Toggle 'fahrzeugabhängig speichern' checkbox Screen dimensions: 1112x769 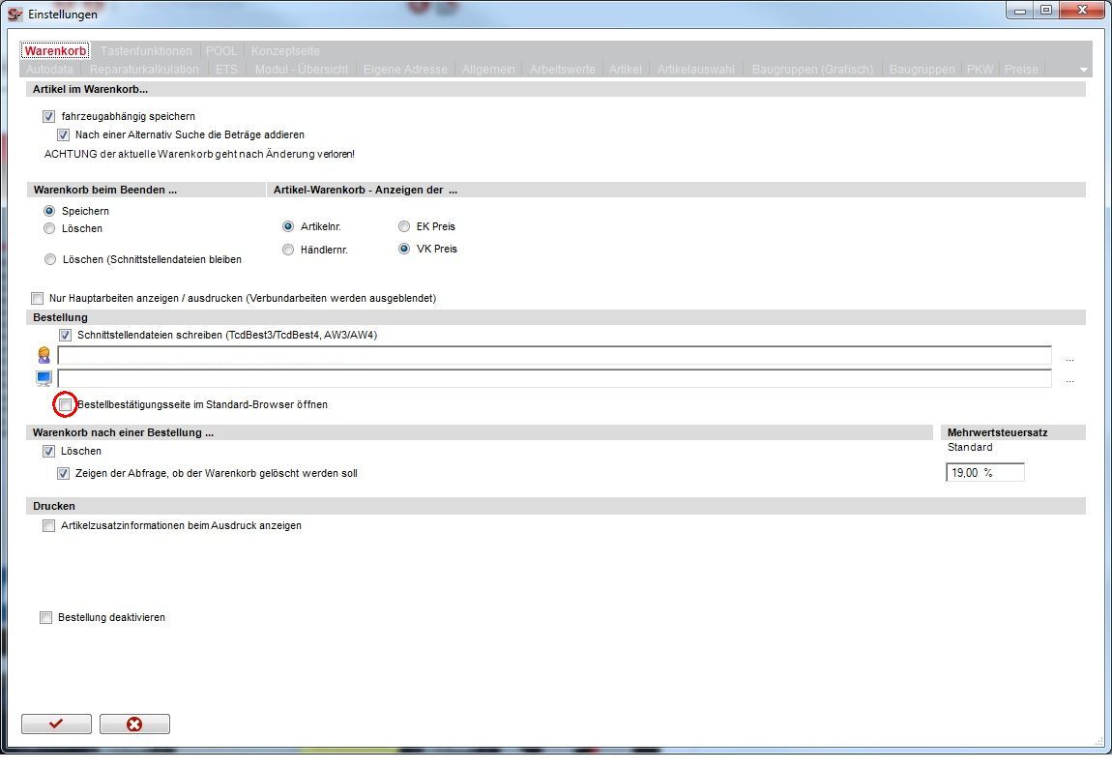tap(49, 116)
